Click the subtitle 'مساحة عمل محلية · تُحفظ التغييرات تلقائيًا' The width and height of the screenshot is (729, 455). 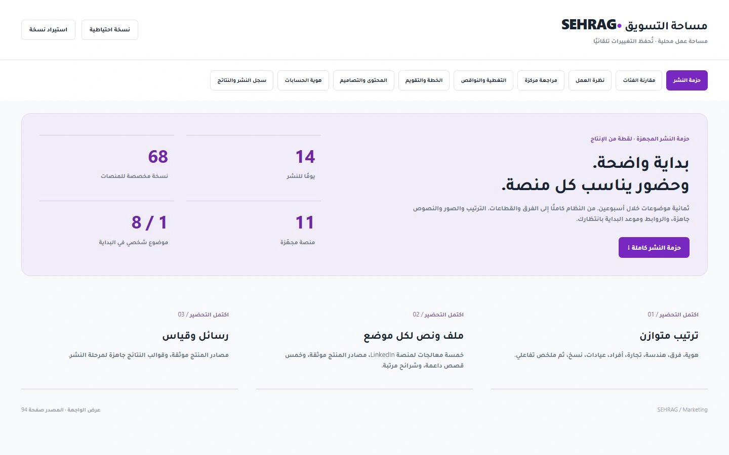651,41
